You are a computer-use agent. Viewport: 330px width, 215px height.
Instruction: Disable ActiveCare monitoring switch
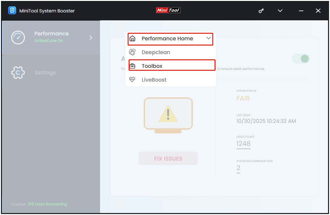pyautogui.click(x=301, y=58)
